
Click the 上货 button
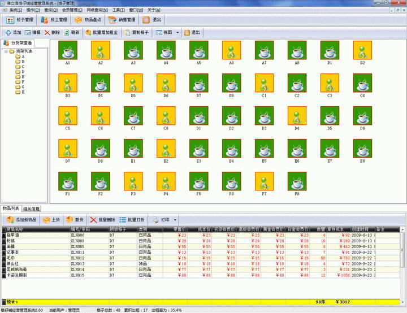point(51,220)
